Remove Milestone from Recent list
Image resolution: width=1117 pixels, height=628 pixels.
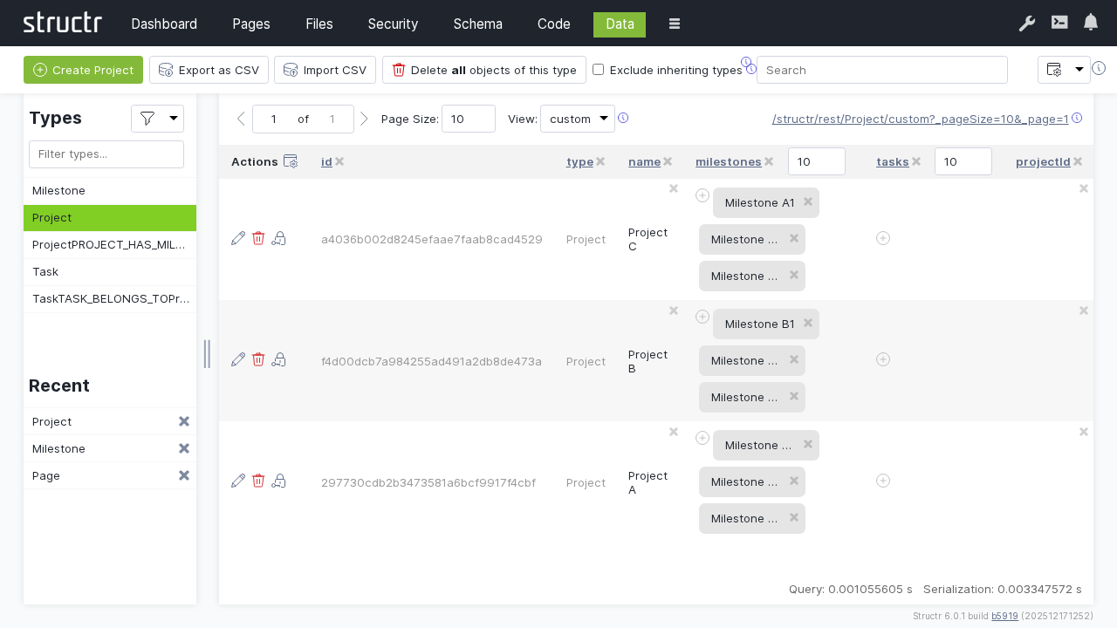coord(184,448)
